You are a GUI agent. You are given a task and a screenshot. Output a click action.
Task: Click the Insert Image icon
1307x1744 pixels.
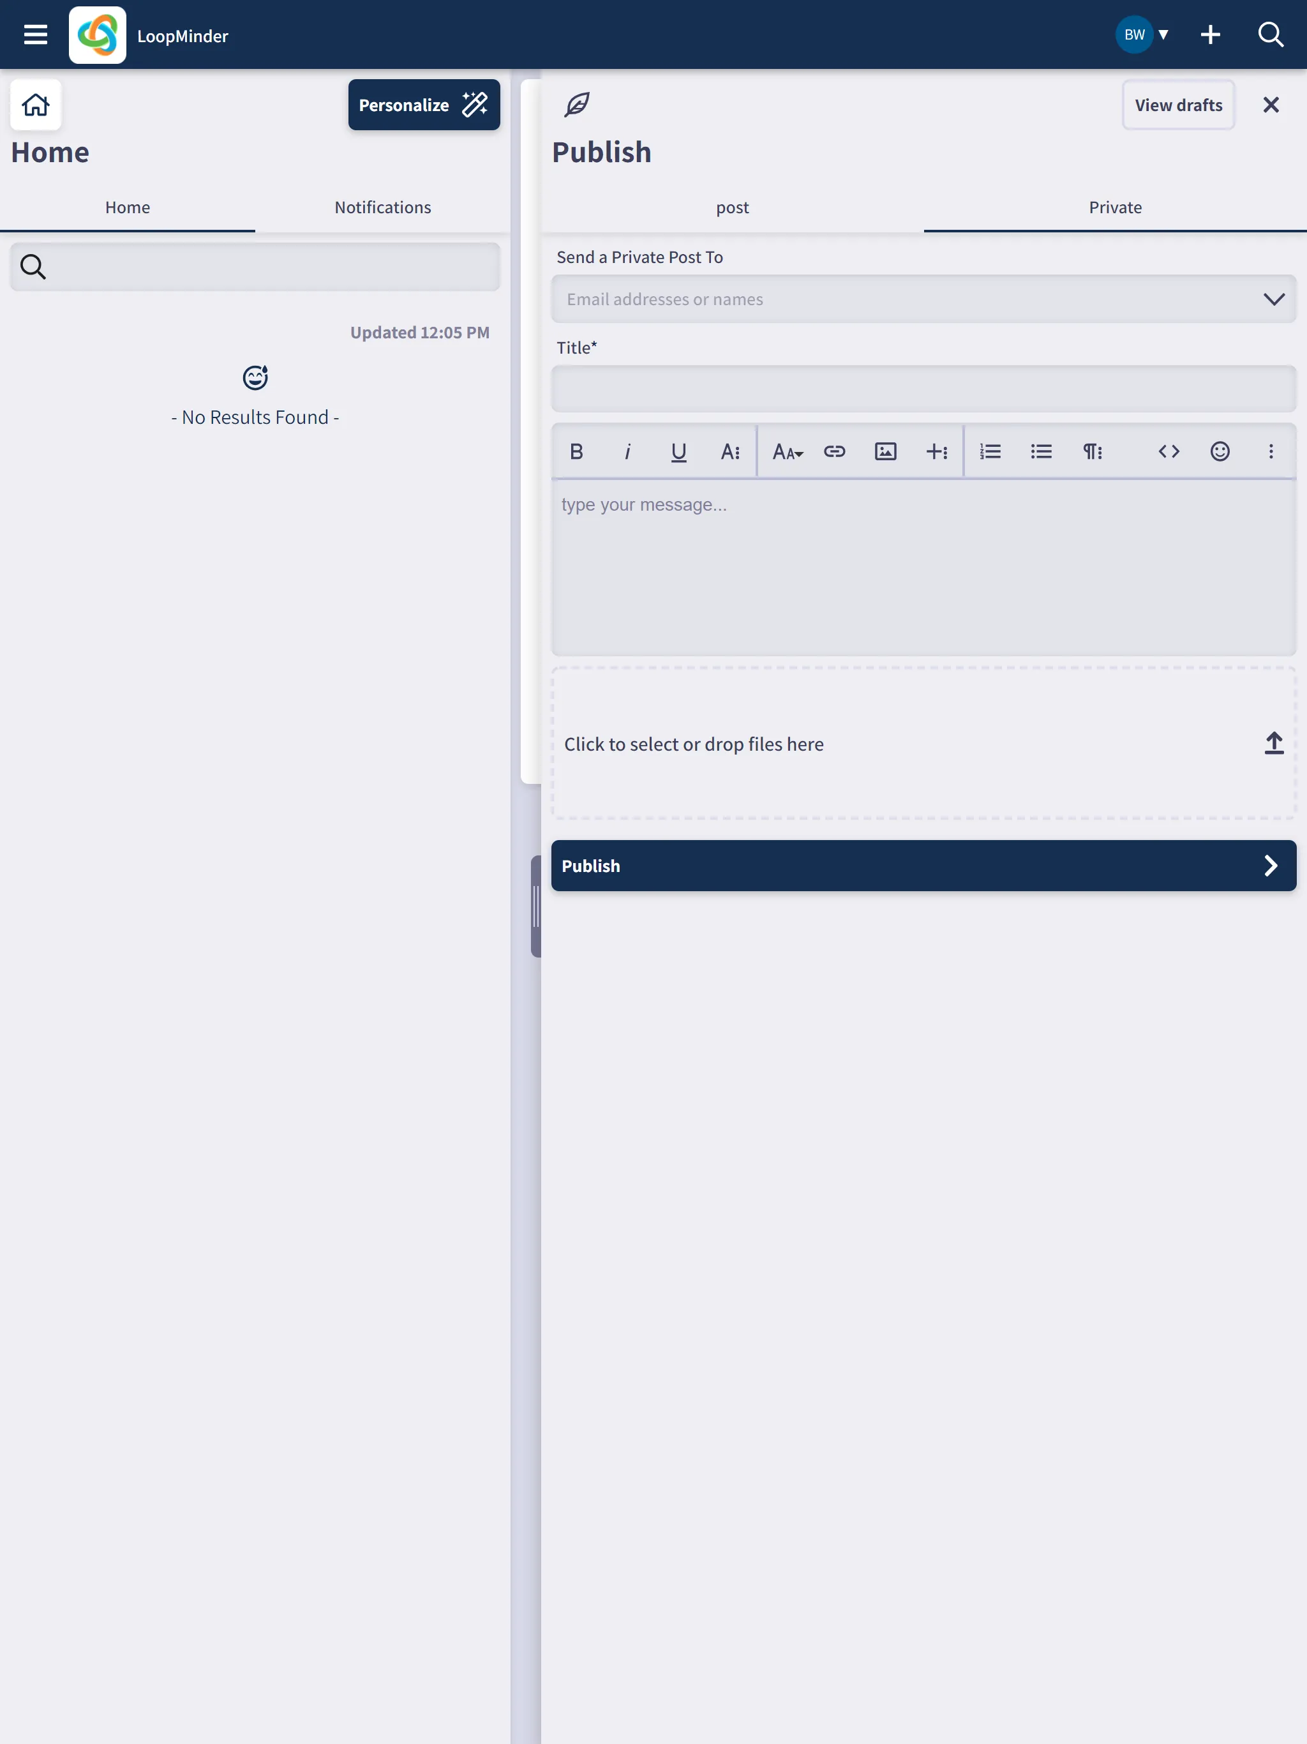point(886,452)
